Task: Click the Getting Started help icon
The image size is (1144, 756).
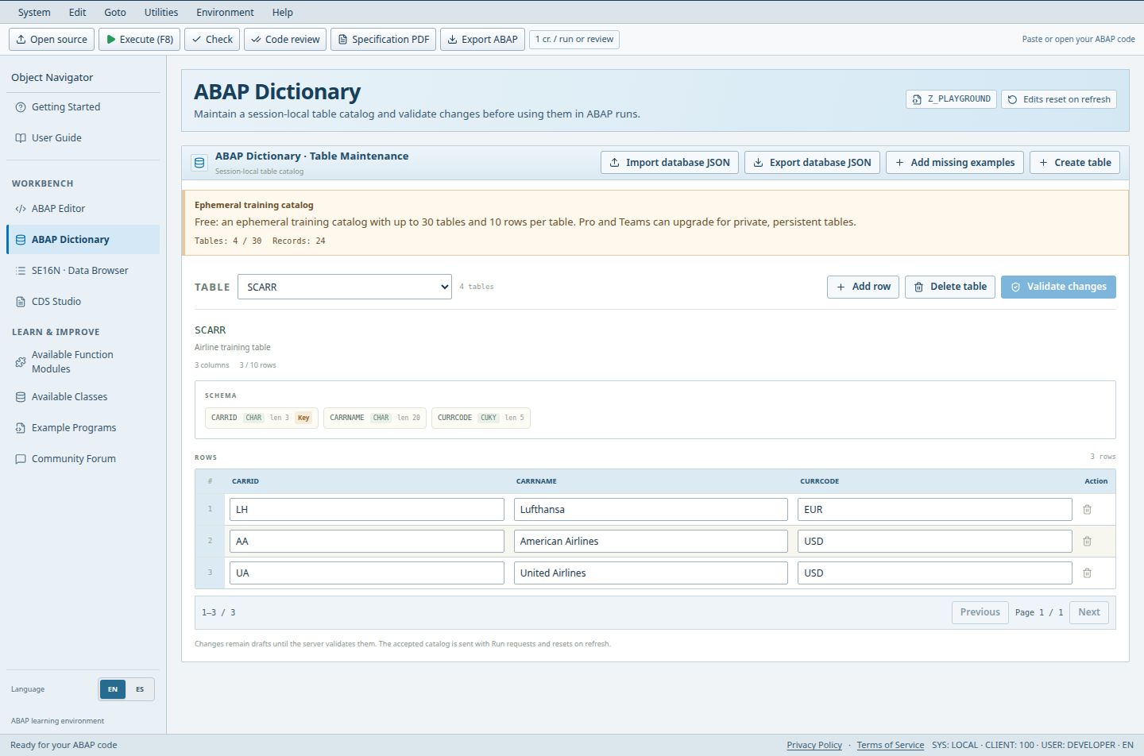Action: (21, 107)
